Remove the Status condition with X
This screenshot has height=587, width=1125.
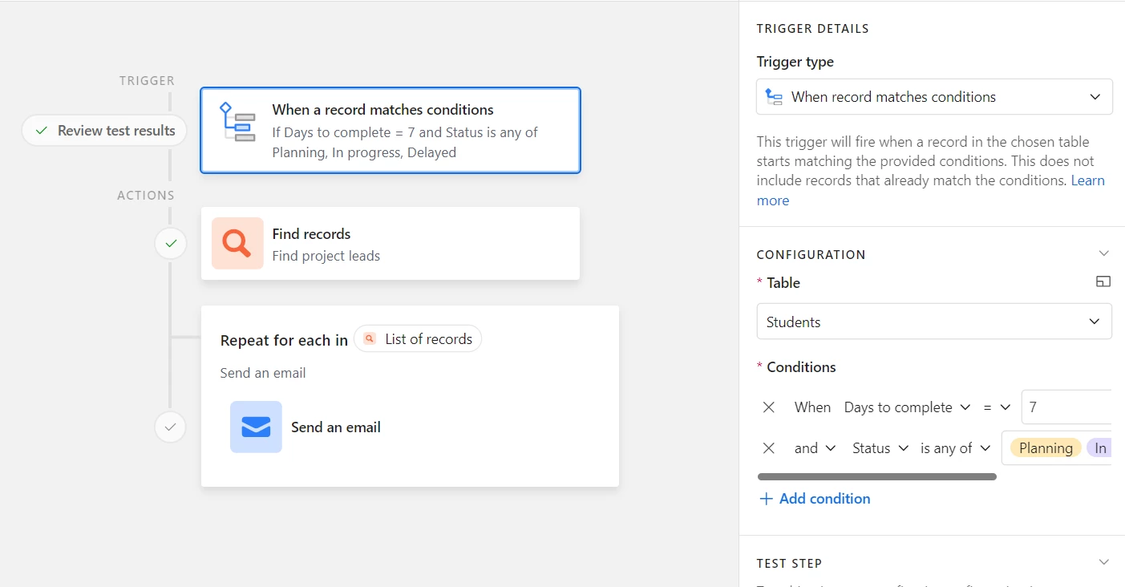(x=768, y=448)
